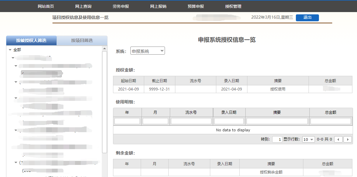Switch to the 按项目筛选 tab
This screenshot has width=357, height=177.
tap(82, 41)
